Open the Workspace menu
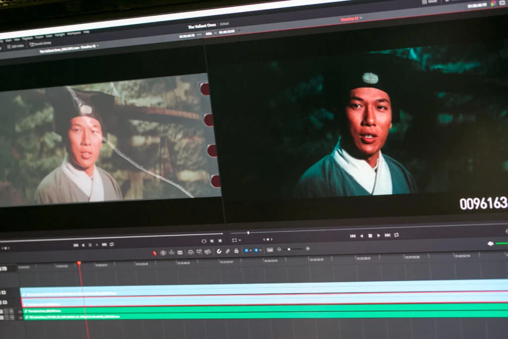Viewport: 508px width, 339px height. tap(73, 33)
